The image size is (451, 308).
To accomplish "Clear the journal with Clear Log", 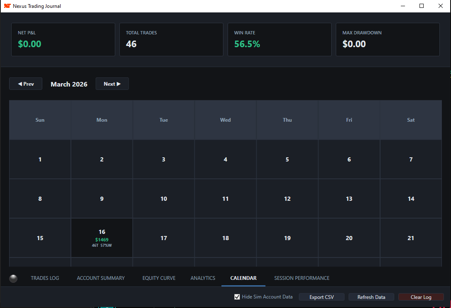I will point(421,296).
